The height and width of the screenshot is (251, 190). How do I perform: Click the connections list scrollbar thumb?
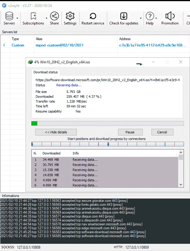pyautogui.click(x=181, y=157)
